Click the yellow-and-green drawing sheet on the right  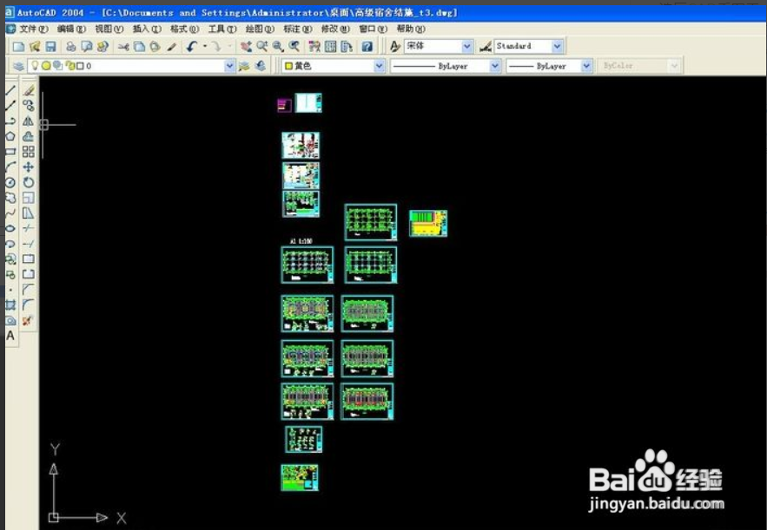428,223
